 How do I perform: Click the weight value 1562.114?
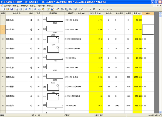[x=138, y=77]
